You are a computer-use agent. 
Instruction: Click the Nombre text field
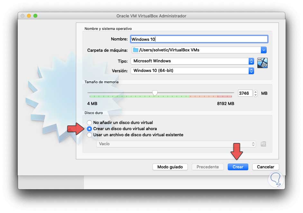click(199, 39)
